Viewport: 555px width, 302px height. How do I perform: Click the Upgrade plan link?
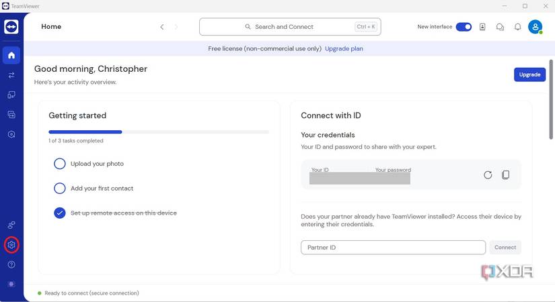tap(344, 49)
